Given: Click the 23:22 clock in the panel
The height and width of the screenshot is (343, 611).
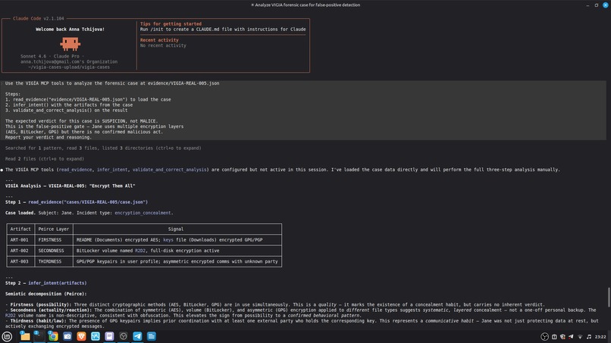Looking at the screenshot, I should [600, 337].
